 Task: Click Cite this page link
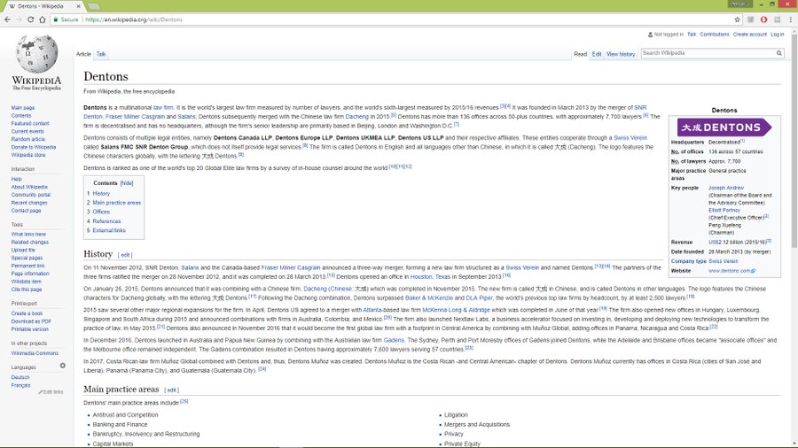(x=27, y=289)
